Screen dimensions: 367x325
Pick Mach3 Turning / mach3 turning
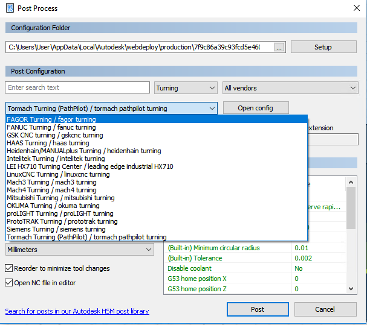pyautogui.click(x=157, y=182)
